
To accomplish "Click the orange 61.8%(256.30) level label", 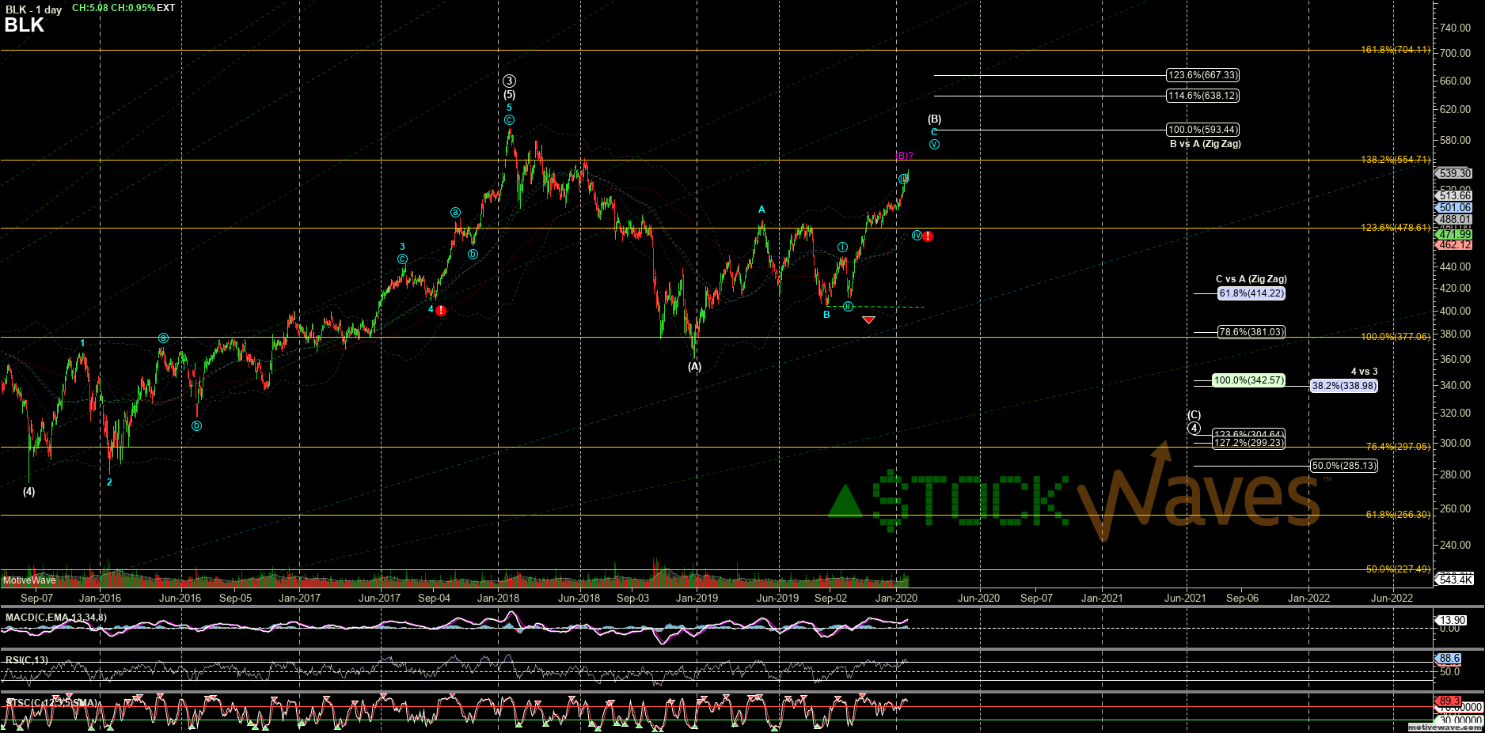I will pyautogui.click(x=1399, y=515).
